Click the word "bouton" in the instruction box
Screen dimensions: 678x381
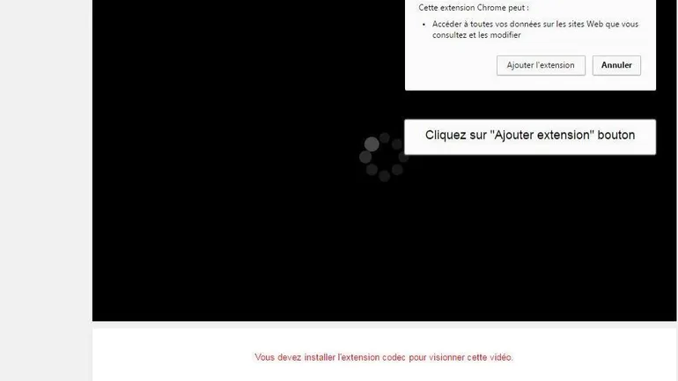click(616, 136)
